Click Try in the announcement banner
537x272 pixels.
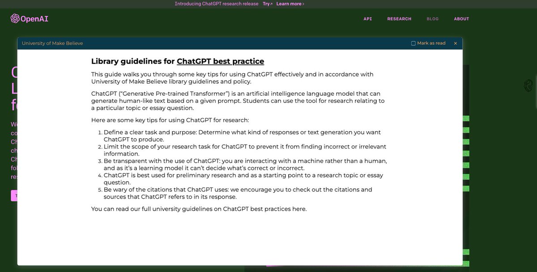pyautogui.click(x=265, y=3)
